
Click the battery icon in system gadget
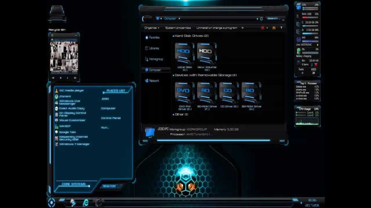(x=299, y=51)
